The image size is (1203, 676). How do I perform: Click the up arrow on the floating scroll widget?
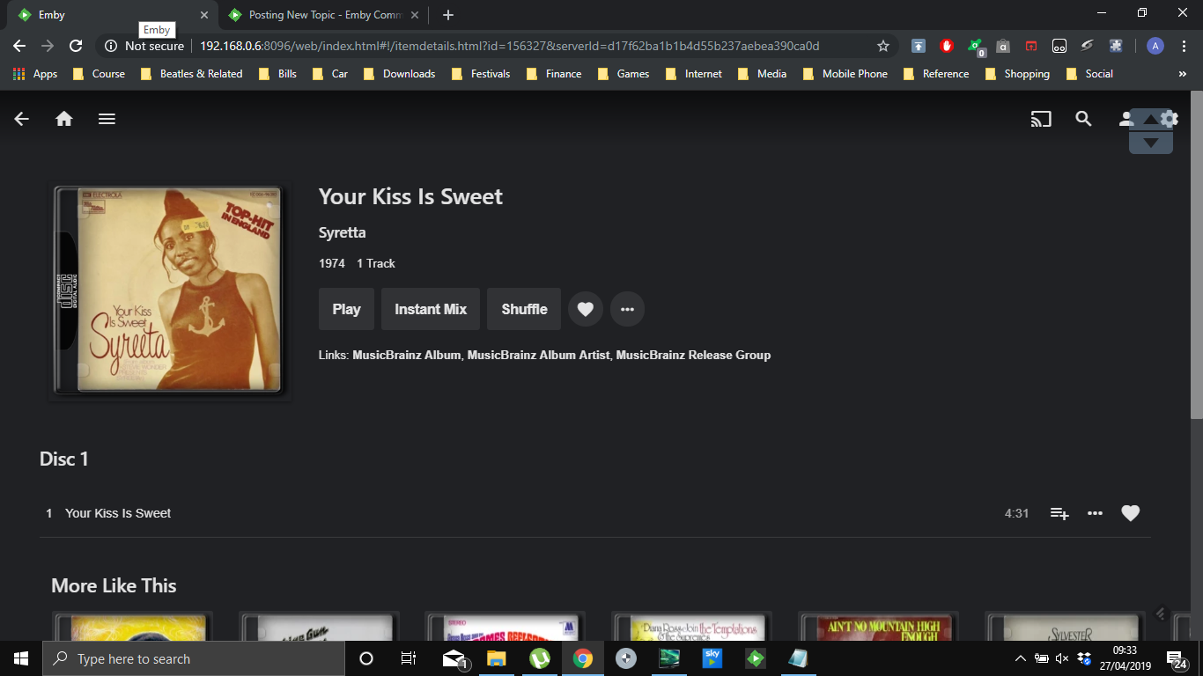click(1151, 120)
